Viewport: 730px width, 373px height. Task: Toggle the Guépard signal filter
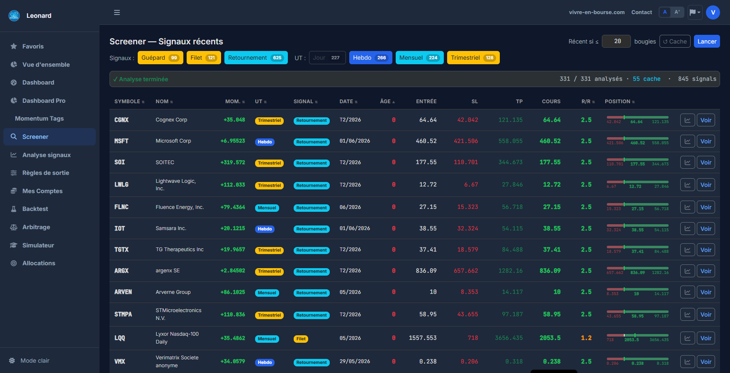(x=161, y=58)
